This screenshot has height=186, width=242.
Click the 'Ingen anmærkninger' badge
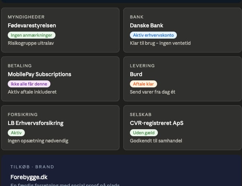coord(32,35)
